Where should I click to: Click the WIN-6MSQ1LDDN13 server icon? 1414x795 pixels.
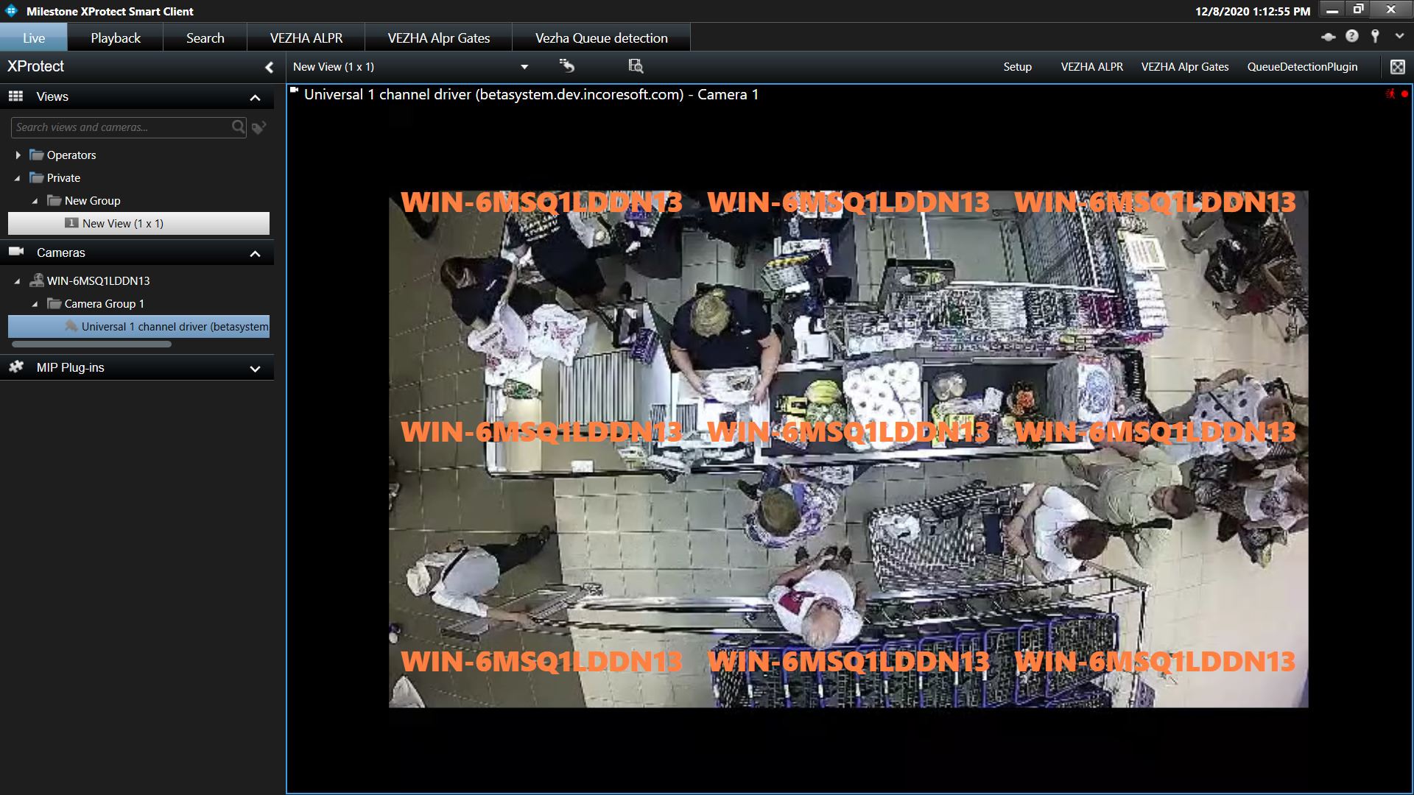pos(37,280)
